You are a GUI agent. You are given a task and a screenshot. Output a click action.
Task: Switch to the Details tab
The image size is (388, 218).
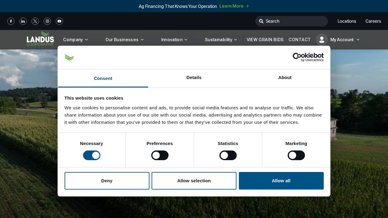click(x=194, y=78)
